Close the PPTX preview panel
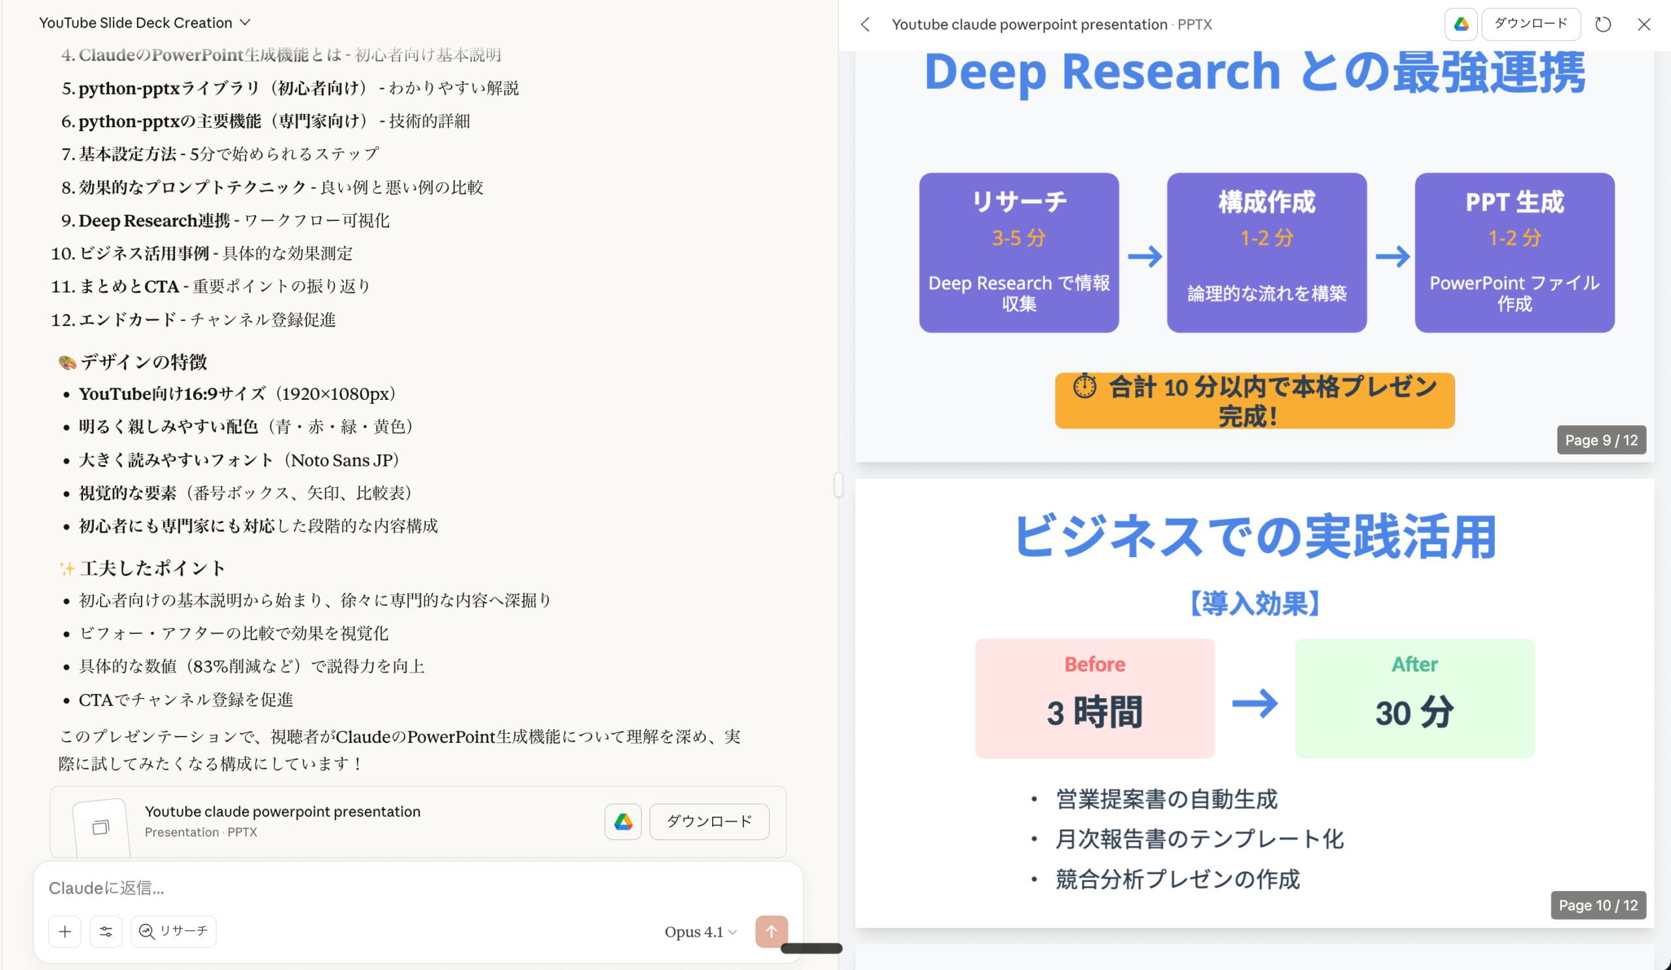 point(1643,25)
